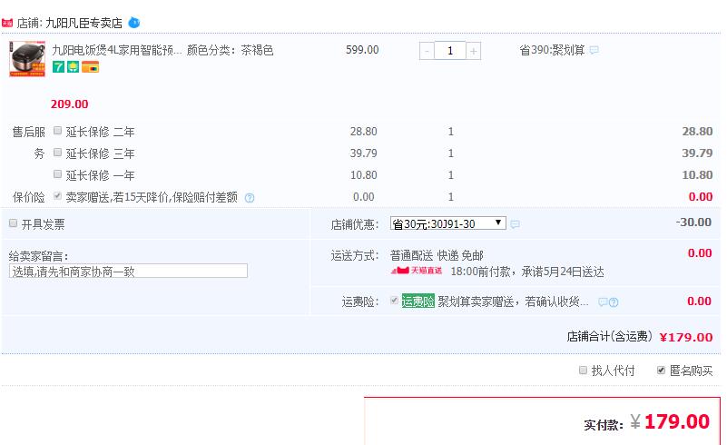The image size is (727, 445).
Task: Open the blue Wangwang chat icon
Action: (x=134, y=23)
